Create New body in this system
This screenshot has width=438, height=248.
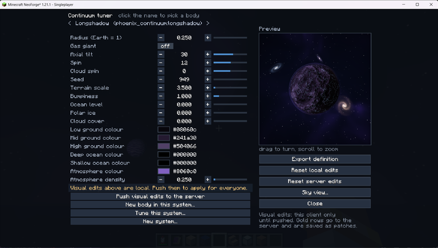(x=160, y=205)
